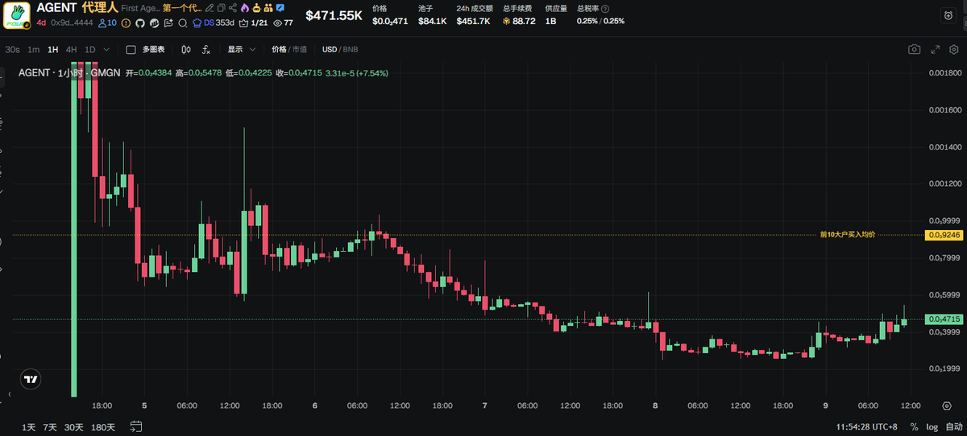Click the eye watchers count 77
Image resolution: width=967 pixels, height=436 pixels.
click(x=283, y=23)
